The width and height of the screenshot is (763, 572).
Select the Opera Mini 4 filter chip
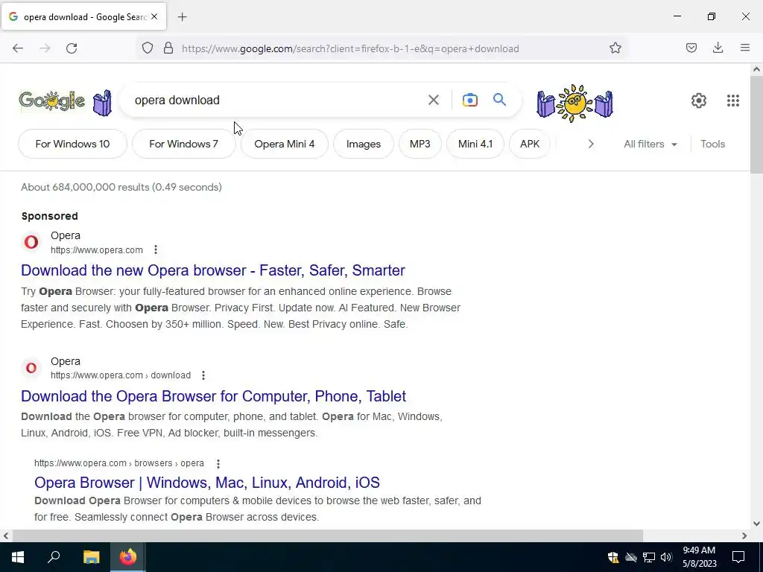(284, 144)
